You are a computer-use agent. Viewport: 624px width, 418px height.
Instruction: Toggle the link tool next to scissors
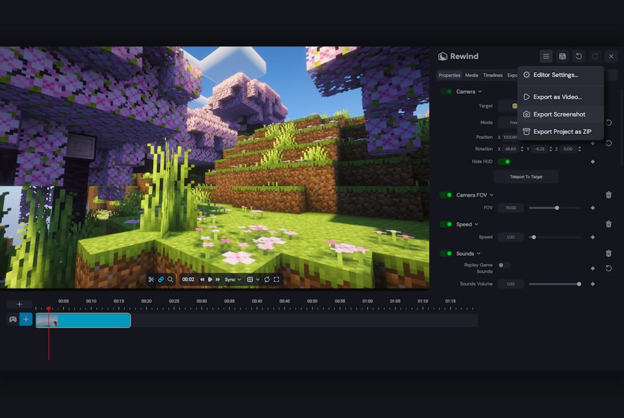161,279
